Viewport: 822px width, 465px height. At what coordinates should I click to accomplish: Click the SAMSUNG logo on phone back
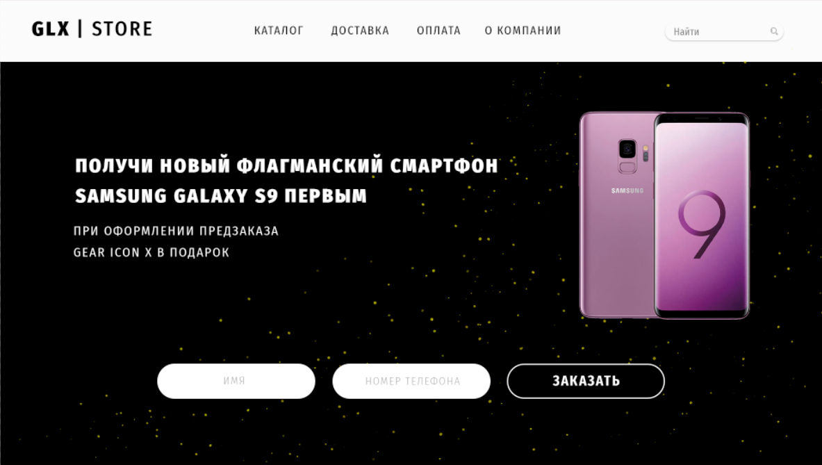pyautogui.click(x=627, y=191)
